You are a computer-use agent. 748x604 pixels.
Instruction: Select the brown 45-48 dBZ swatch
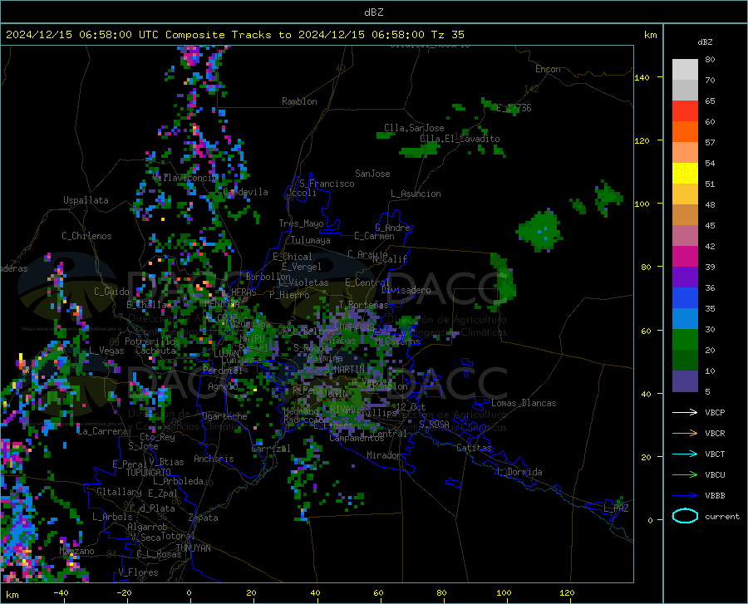pos(685,215)
